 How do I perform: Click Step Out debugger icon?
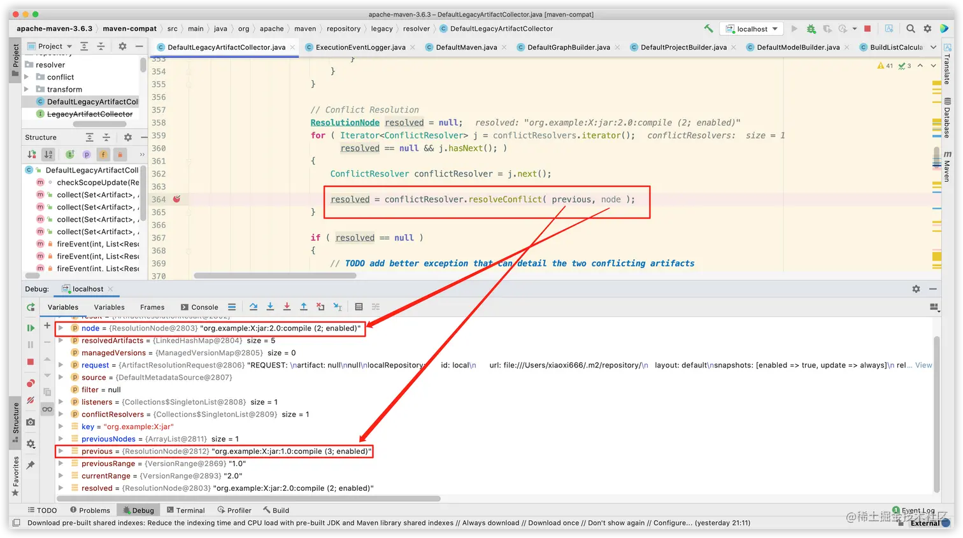coord(304,307)
